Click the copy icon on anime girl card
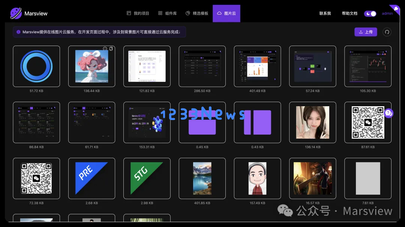This screenshot has height=227, width=405. click(x=111, y=49)
